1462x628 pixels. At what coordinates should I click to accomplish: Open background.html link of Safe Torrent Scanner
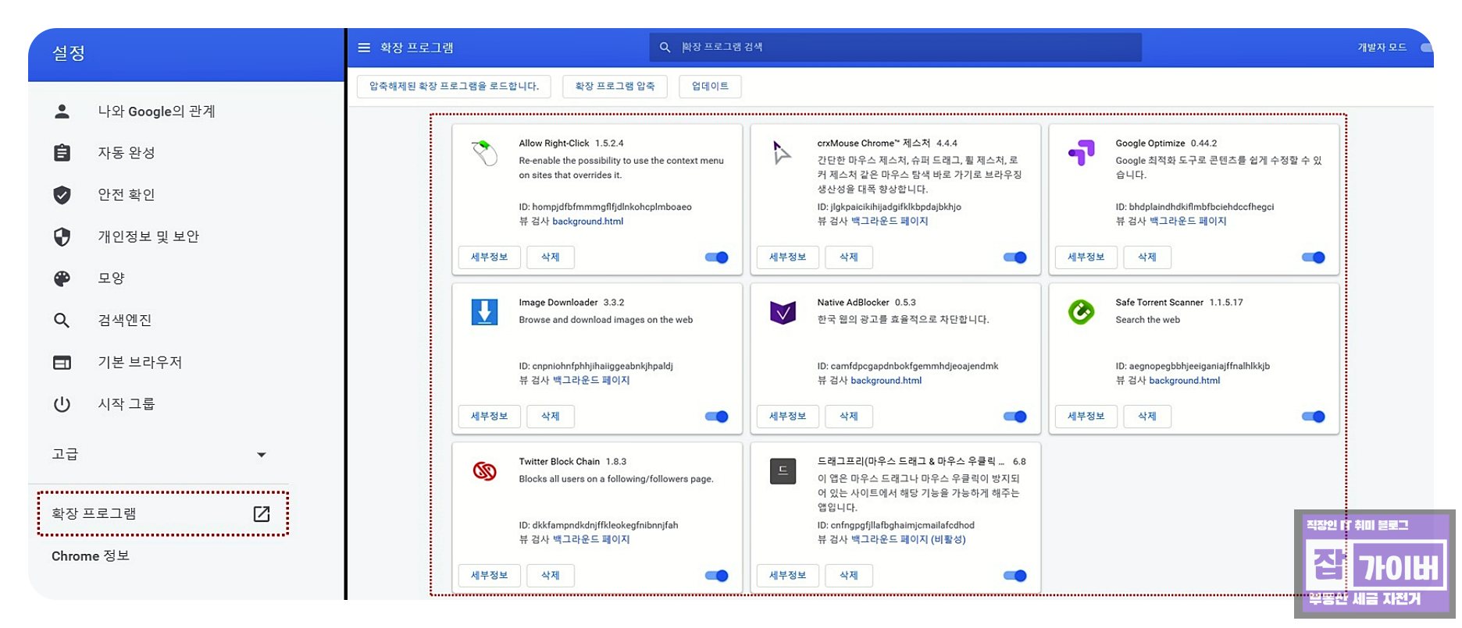(1185, 381)
